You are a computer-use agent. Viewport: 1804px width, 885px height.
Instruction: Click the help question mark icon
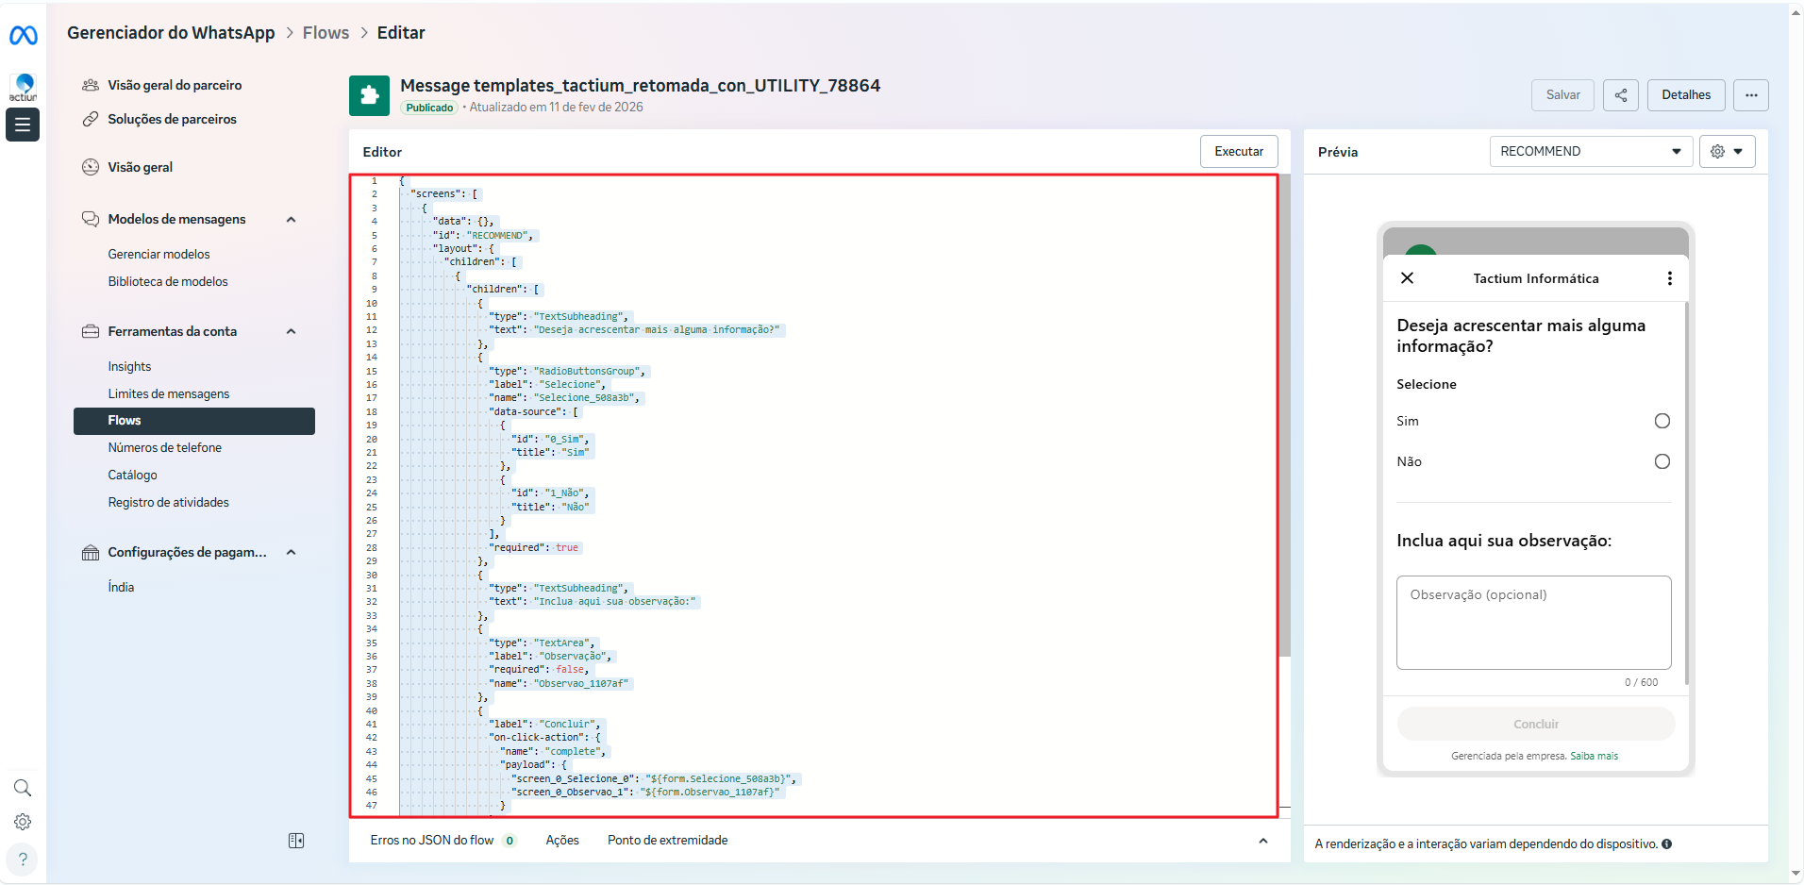point(23,860)
